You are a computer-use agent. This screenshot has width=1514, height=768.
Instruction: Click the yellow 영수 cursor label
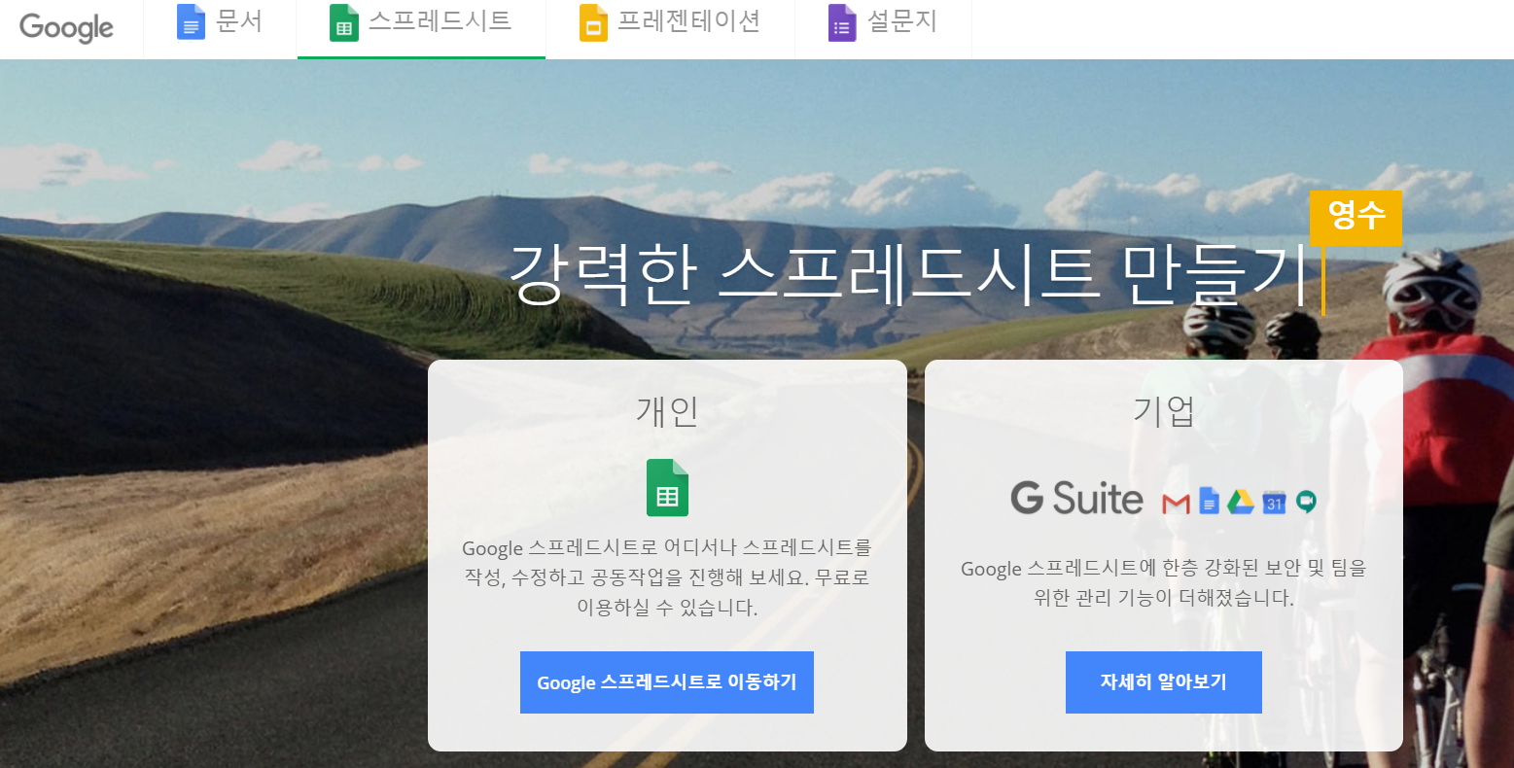click(1356, 218)
